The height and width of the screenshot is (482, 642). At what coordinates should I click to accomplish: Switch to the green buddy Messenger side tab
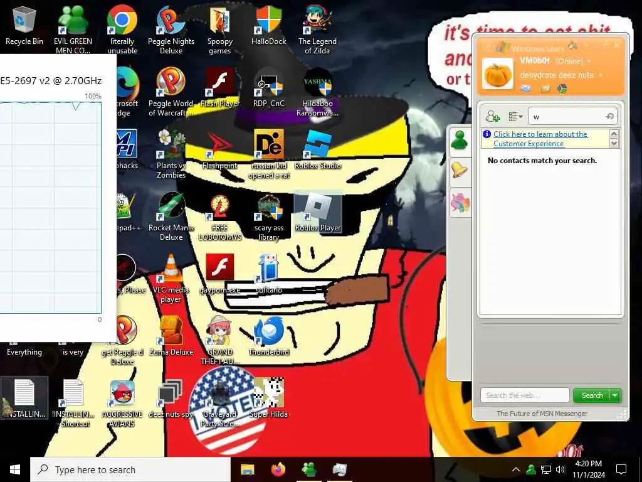coord(460,141)
